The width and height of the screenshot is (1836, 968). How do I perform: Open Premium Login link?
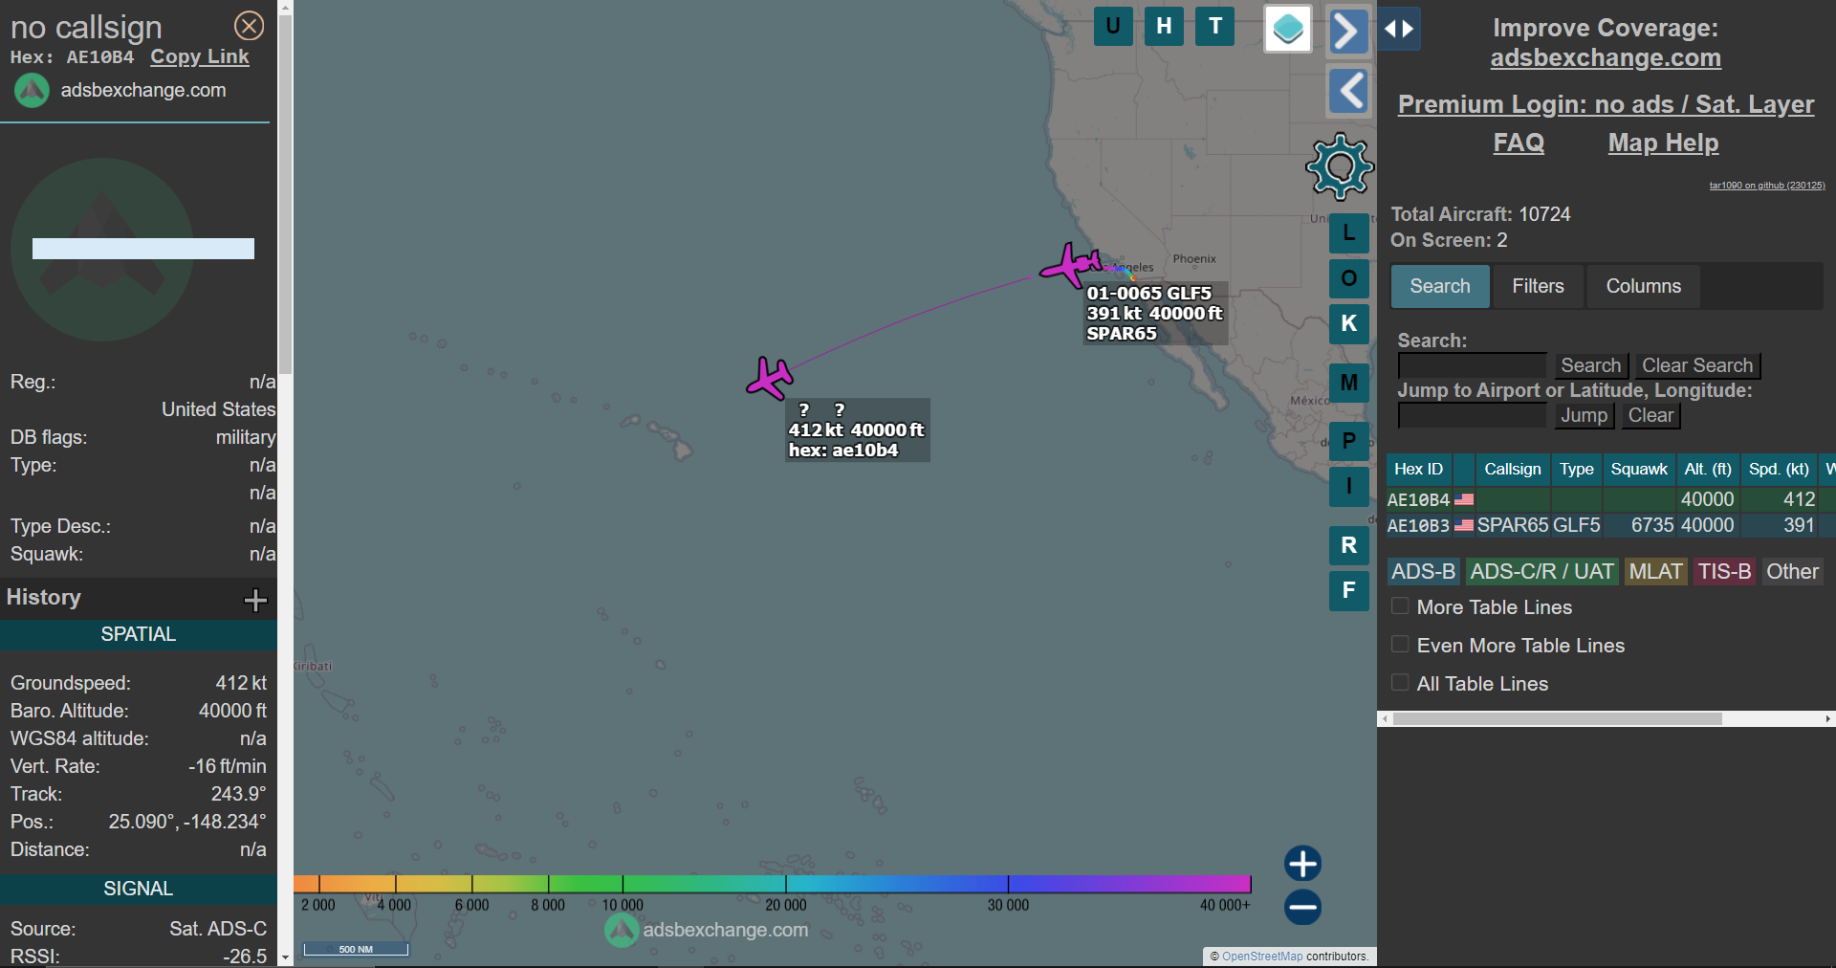pos(1606,104)
